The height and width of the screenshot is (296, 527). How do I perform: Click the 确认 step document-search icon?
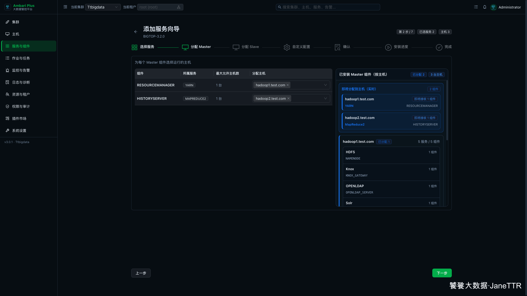click(338, 47)
